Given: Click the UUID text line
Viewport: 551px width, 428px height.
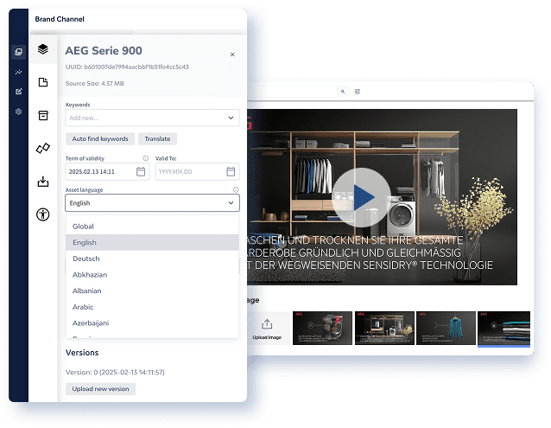Looking at the screenshot, I should click(127, 67).
